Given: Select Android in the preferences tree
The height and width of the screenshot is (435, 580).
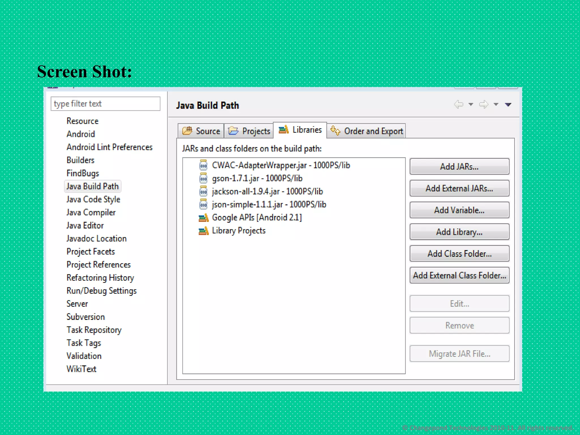Looking at the screenshot, I should coord(81,134).
